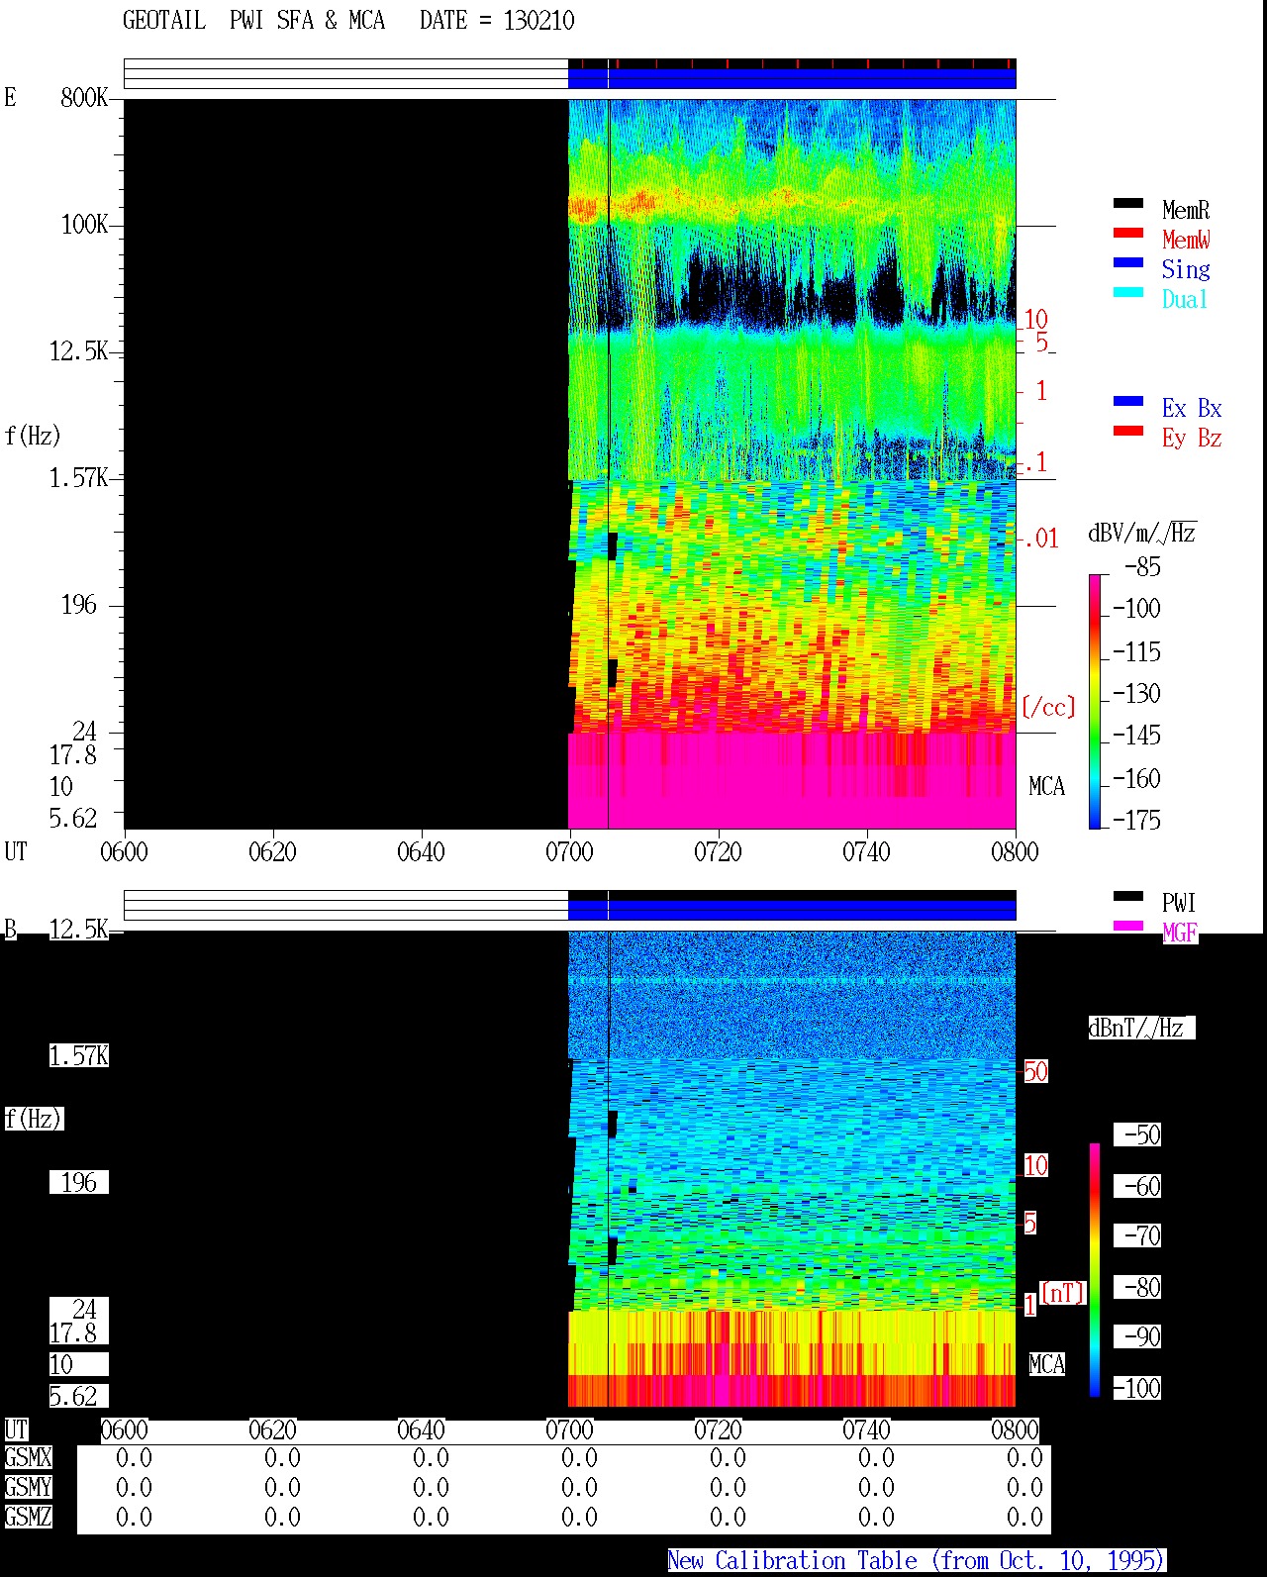
Task: Click the DATE = 130210 label
Action: tap(497, 21)
